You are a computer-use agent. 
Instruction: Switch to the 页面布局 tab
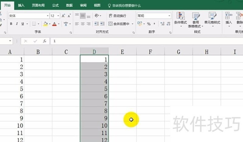coord(38,5)
